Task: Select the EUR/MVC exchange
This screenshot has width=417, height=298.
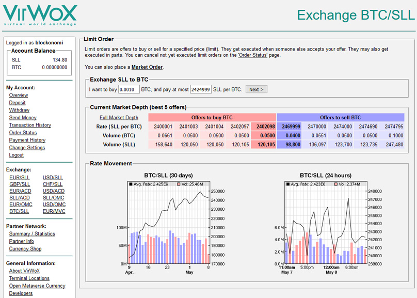Action: coord(54,211)
